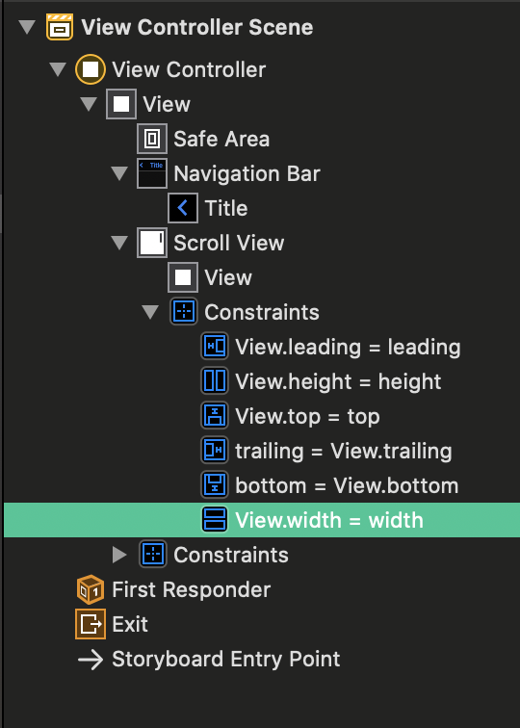Click the yellow View Controller icon
Image resolution: width=520 pixels, height=728 pixels.
(x=91, y=69)
